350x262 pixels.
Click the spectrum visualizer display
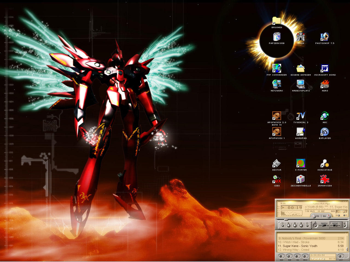(x=291, y=213)
